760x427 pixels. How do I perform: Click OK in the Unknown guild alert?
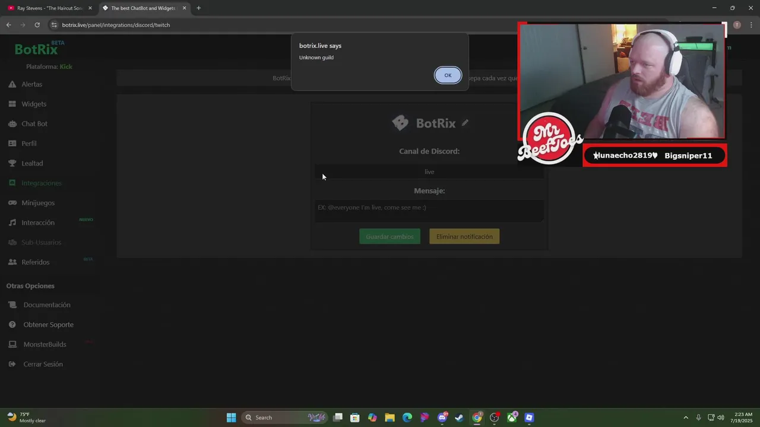pos(448,75)
